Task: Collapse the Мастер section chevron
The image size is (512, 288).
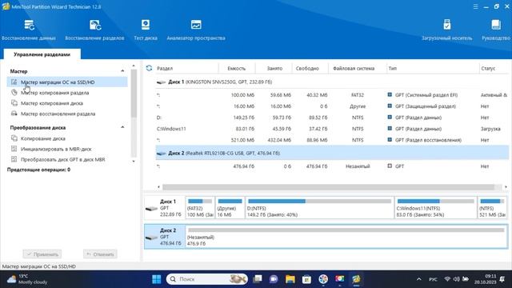Action: pyautogui.click(x=122, y=71)
